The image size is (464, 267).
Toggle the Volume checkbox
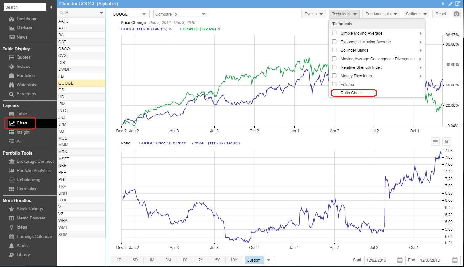click(x=334, y=85)
